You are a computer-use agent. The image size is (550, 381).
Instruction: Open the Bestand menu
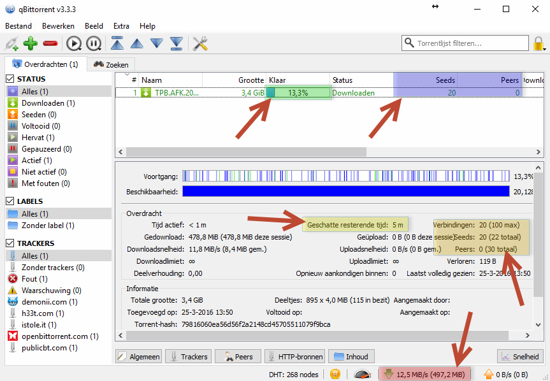coord(18,26)
